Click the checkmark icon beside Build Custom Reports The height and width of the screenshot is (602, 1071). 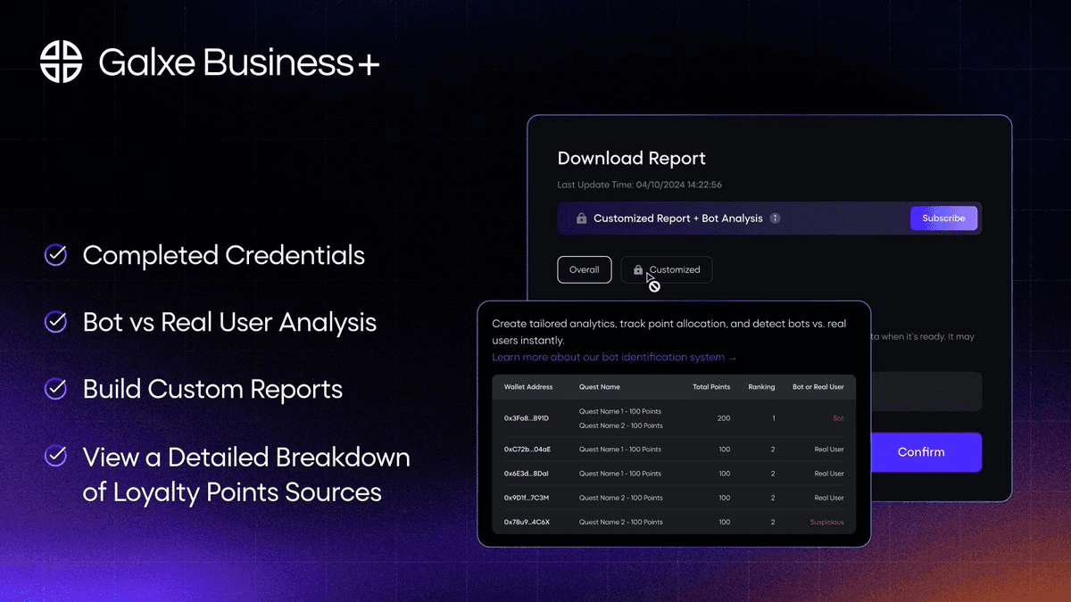56,389
